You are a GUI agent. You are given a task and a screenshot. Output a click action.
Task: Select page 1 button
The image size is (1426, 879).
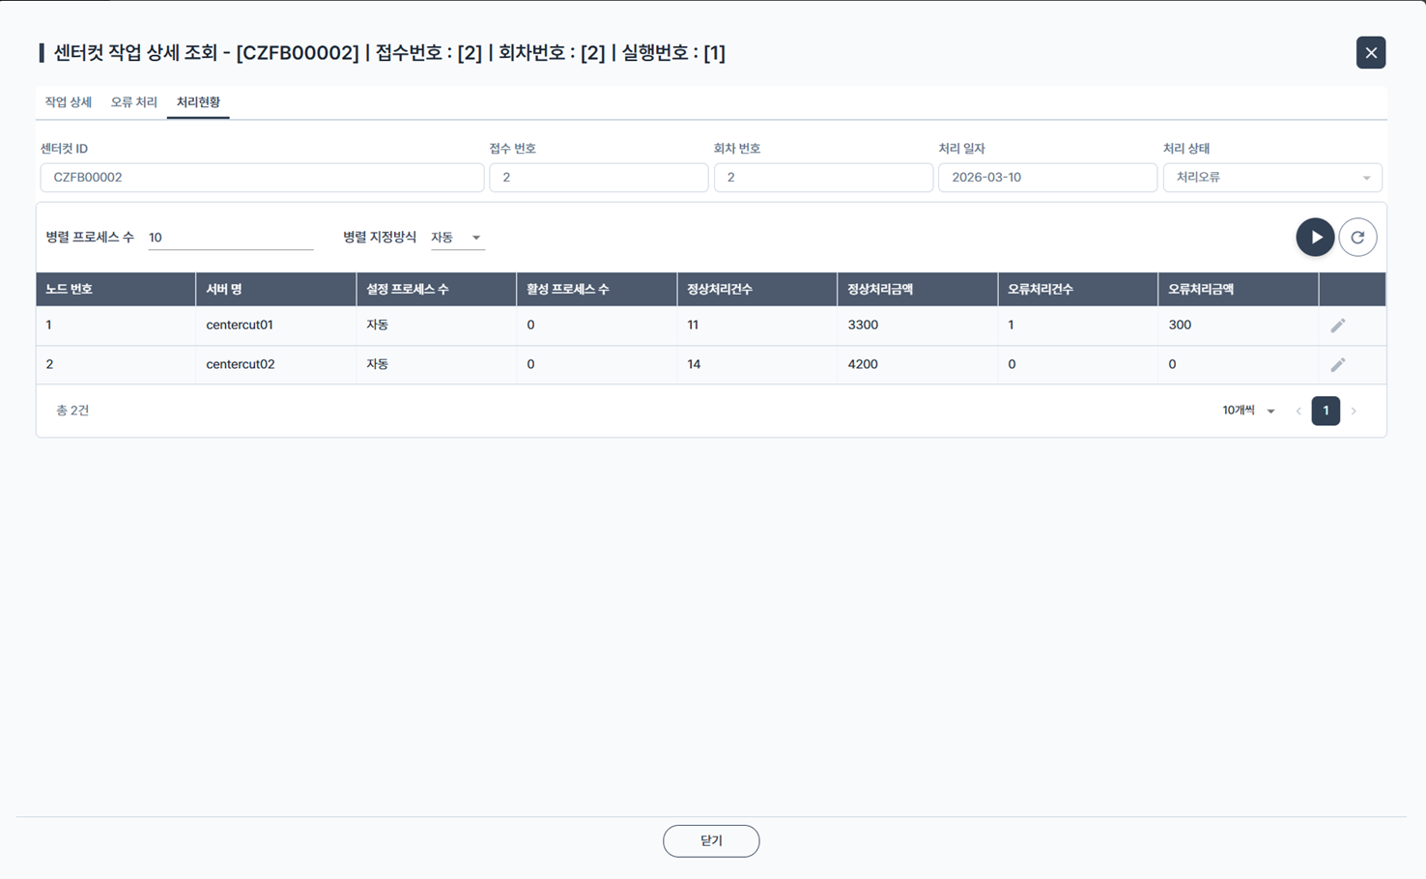tap(1326, 411)
